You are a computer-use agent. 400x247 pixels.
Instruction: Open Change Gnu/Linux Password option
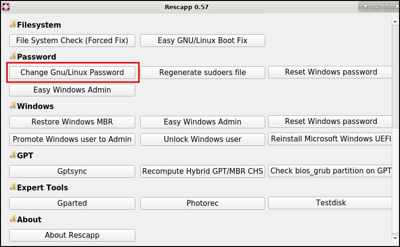pyautogui.click(x=72, y=73)
